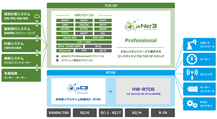Click the RX600/700 platform tab
The height and width of the screenshot is (119, 217).
[x=59, y=113]
